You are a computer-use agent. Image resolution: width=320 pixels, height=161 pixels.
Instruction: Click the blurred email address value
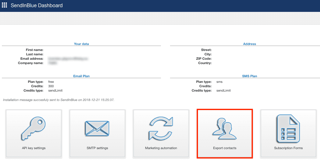pos(68,58)
